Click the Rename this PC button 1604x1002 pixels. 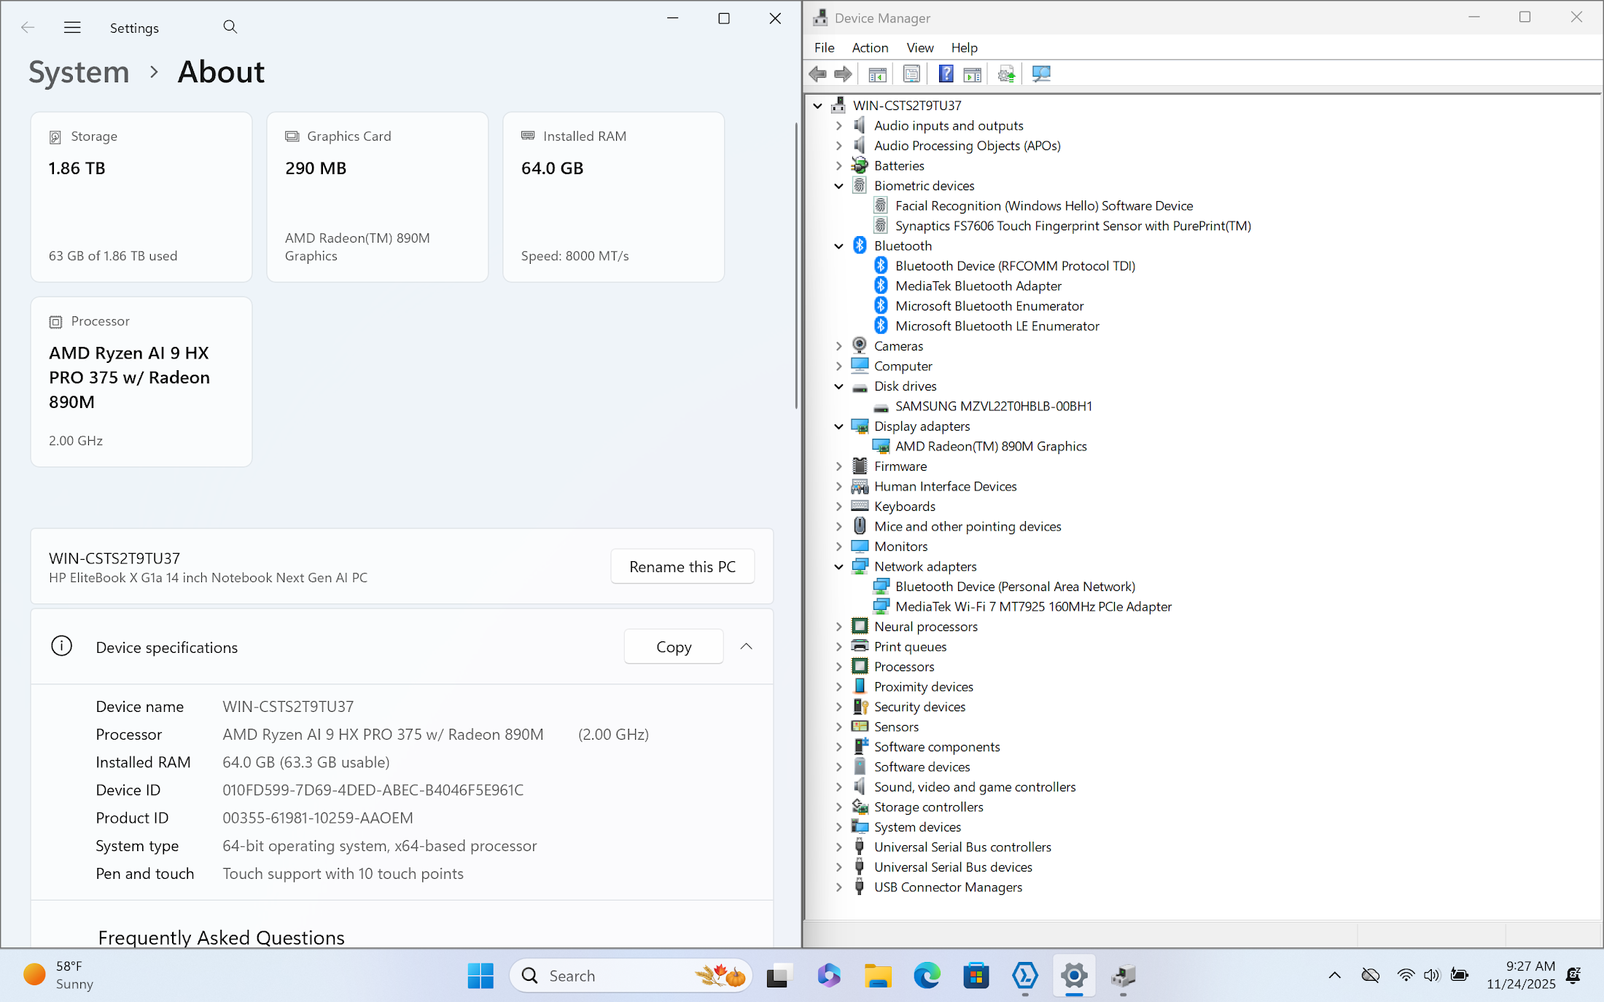pos(682,566)
